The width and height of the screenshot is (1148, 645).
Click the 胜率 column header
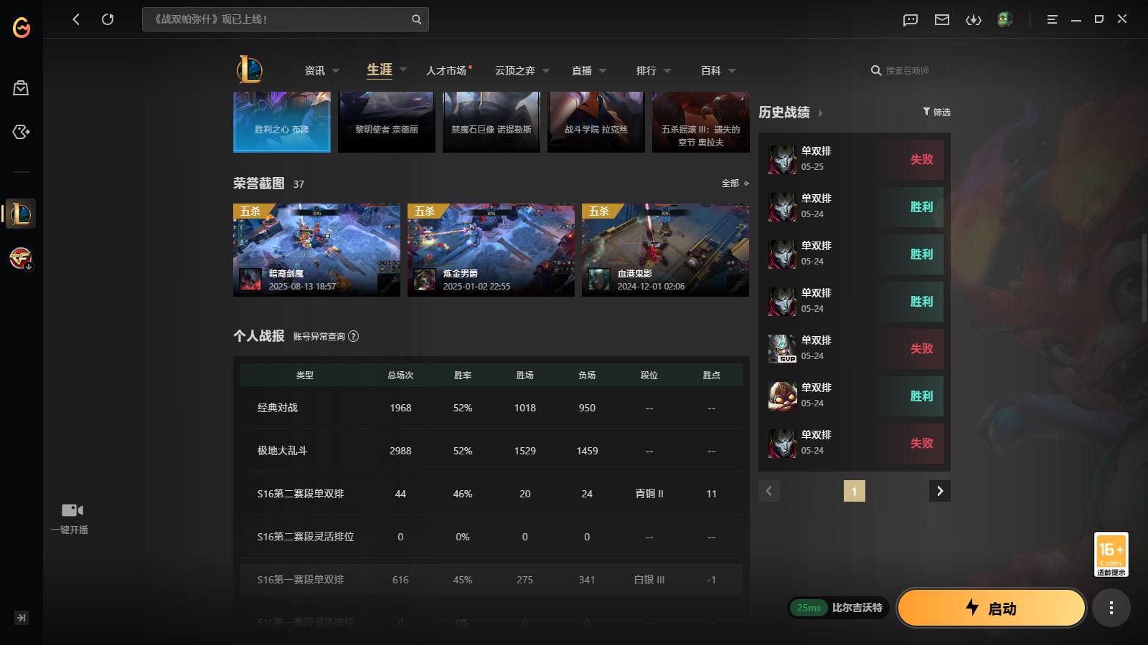[463, 375]
